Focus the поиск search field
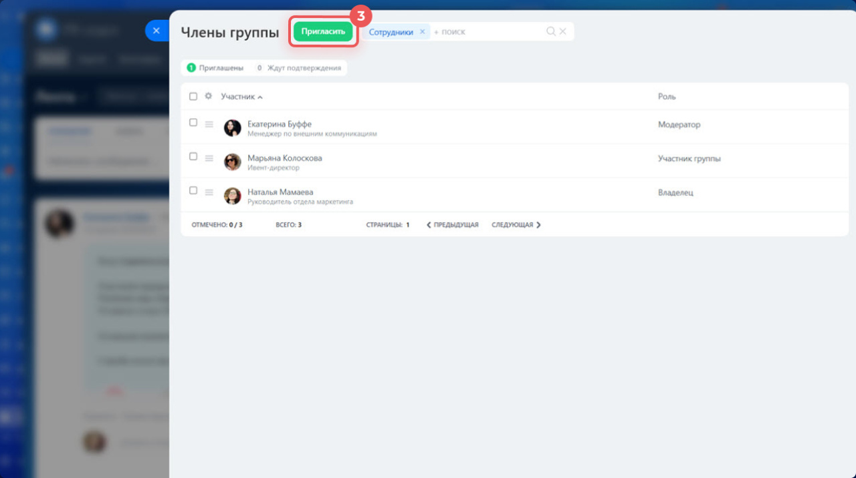Viewport: 856px width, 478px height. [x=488, y=31]
